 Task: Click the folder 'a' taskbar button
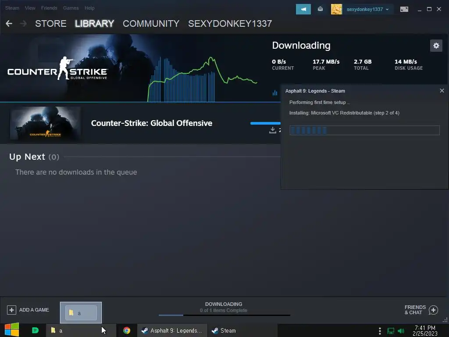(81, 330)
